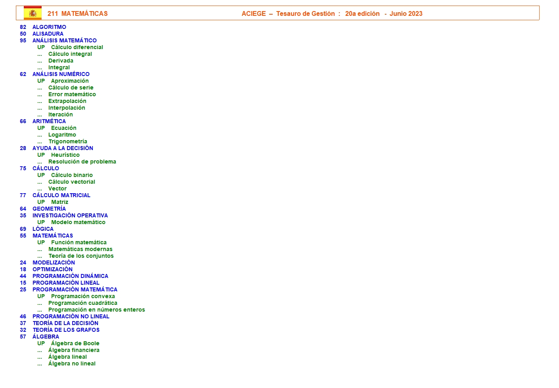Select TEORÍA DE LOS GRAFOS entry

point(66,330)
